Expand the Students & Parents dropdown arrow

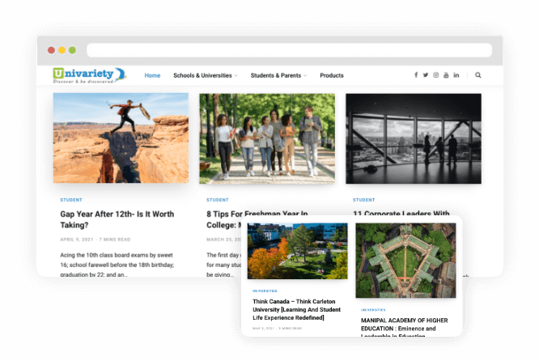pyautogui.click(x=305, y=75)
